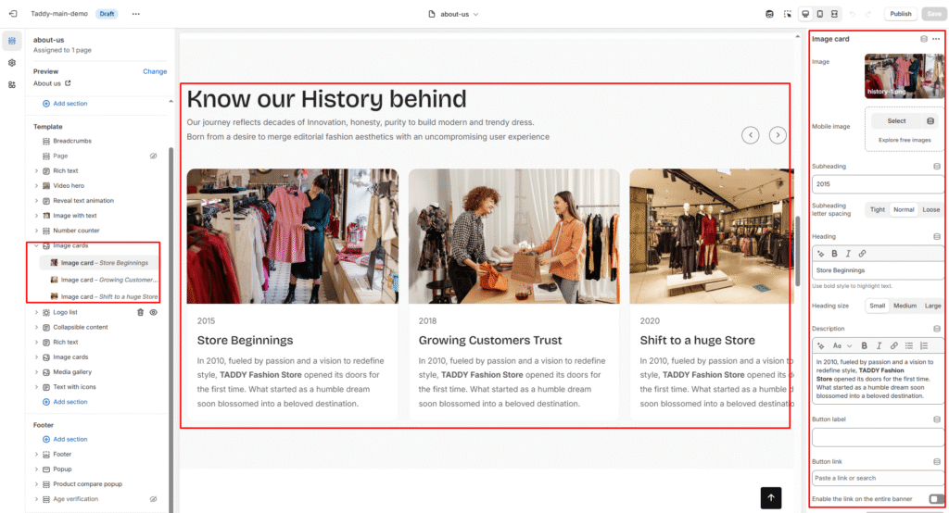
Task: Click the Publish button
Action: click(x=900, y=14)
